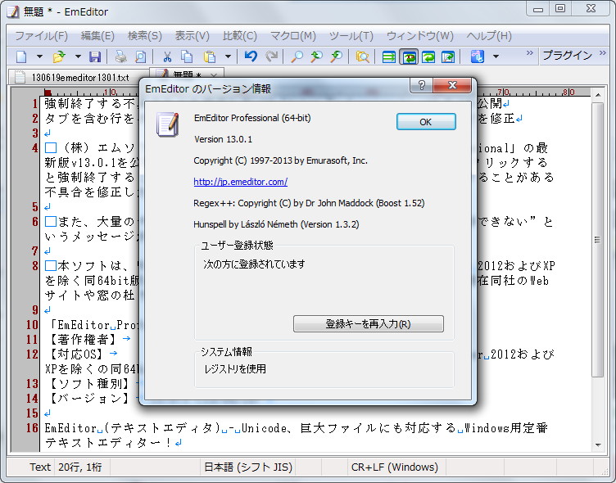This screenshot has width=616, height=483.
Task: Click the red ruler origin marker
Action: click(x=48, y=93)
